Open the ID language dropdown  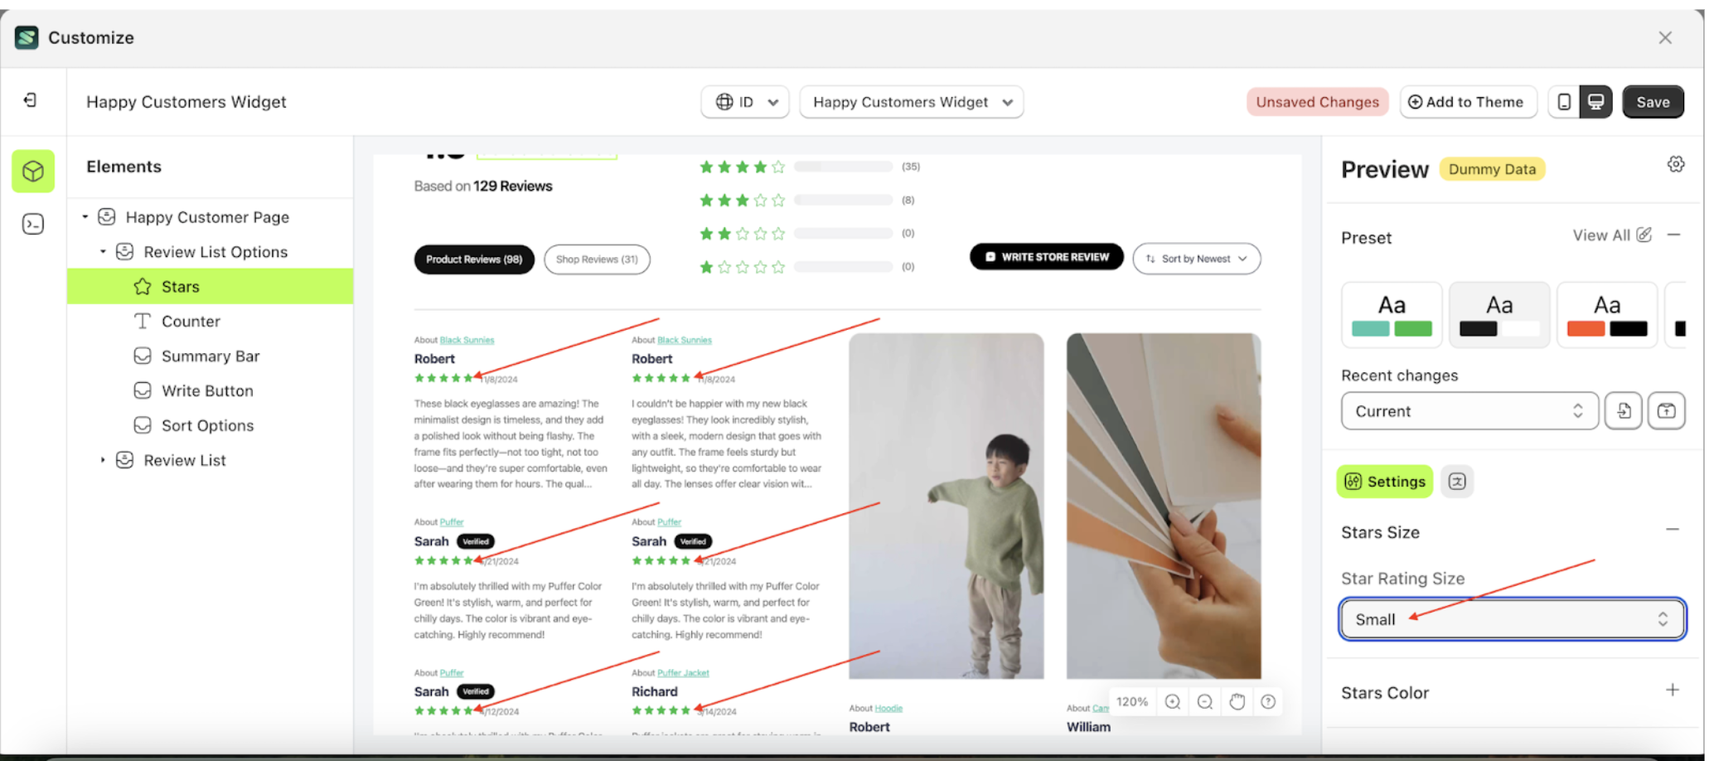coord(744,102)
